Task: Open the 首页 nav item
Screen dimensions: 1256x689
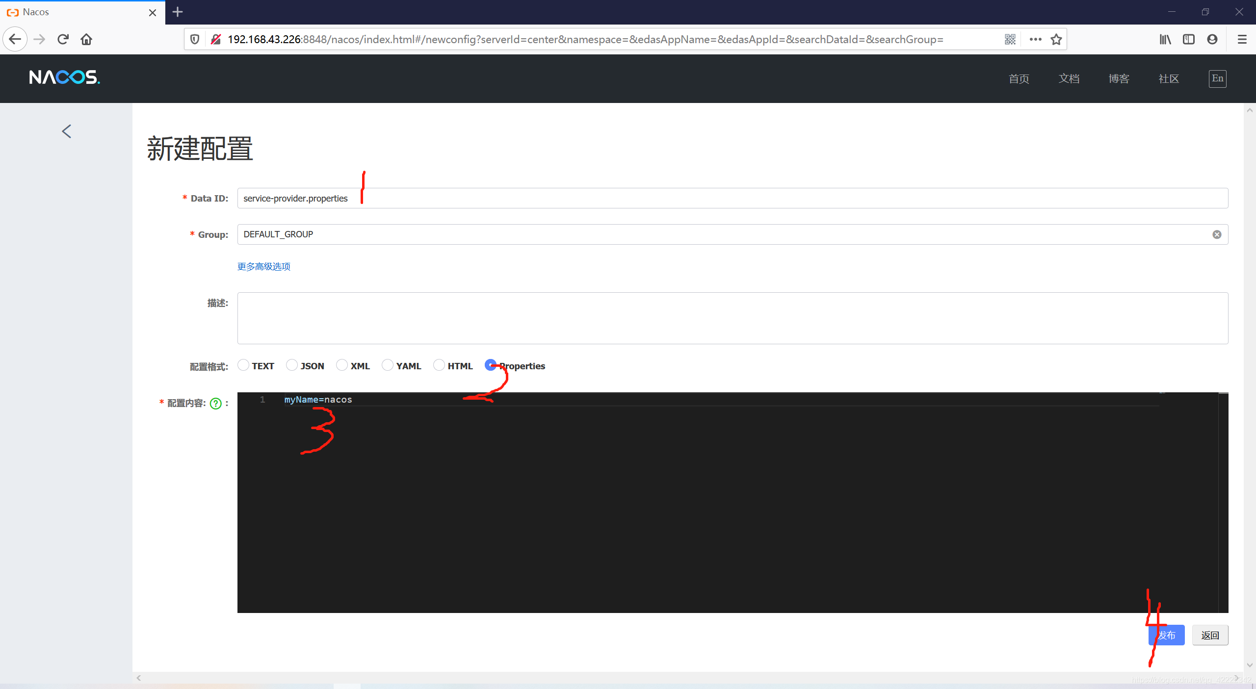Action: pos(1019,78)
